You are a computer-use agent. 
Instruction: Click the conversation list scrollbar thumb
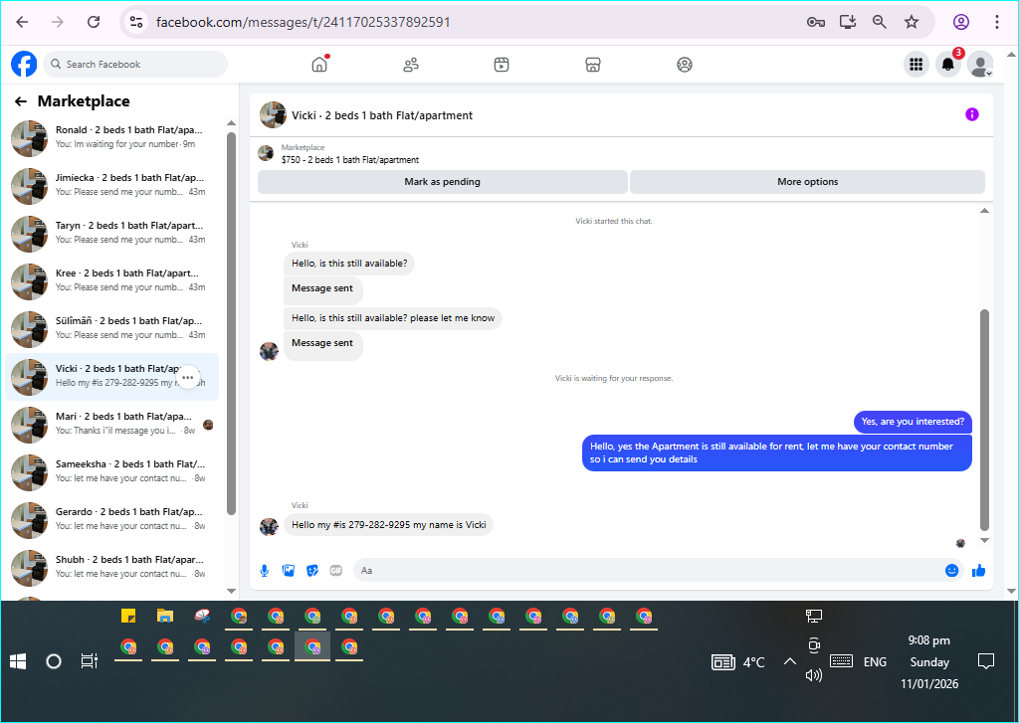tap(231, 323)
